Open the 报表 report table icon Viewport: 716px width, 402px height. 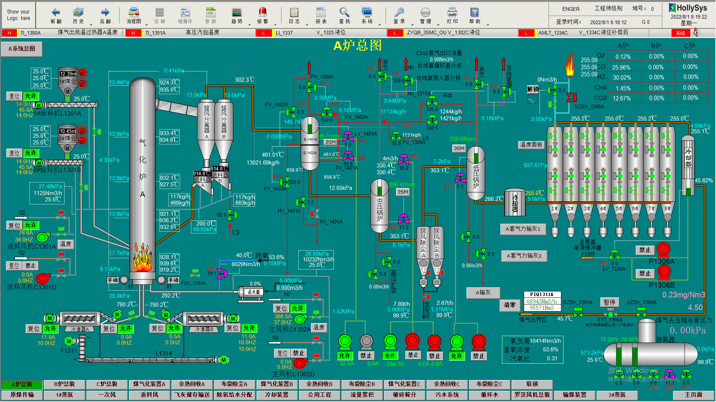click(x=321, y=12)
